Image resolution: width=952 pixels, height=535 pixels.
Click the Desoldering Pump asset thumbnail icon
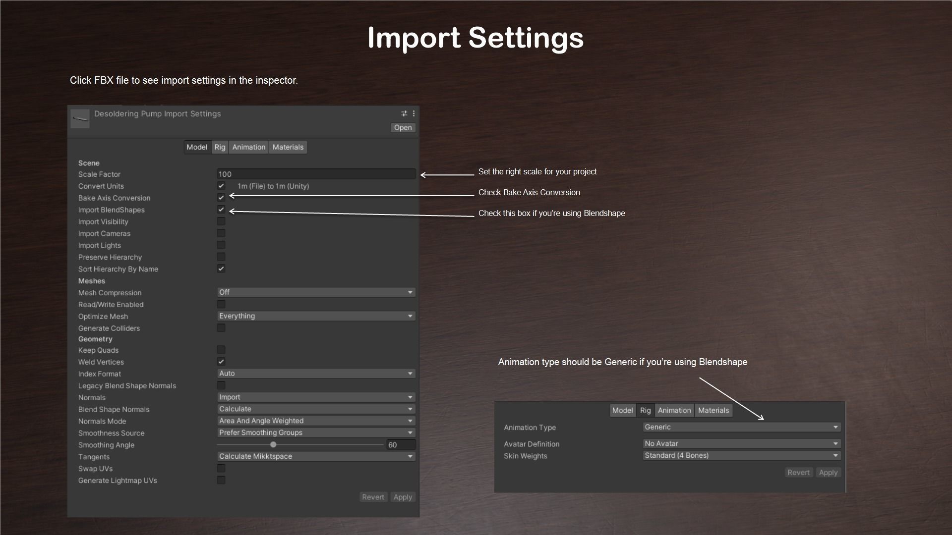pyautogui.click(x=80, y=119)
